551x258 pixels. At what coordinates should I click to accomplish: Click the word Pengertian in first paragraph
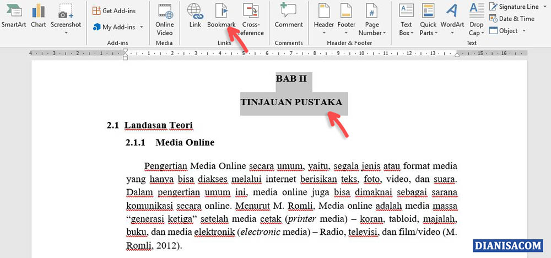coord(167,166)
